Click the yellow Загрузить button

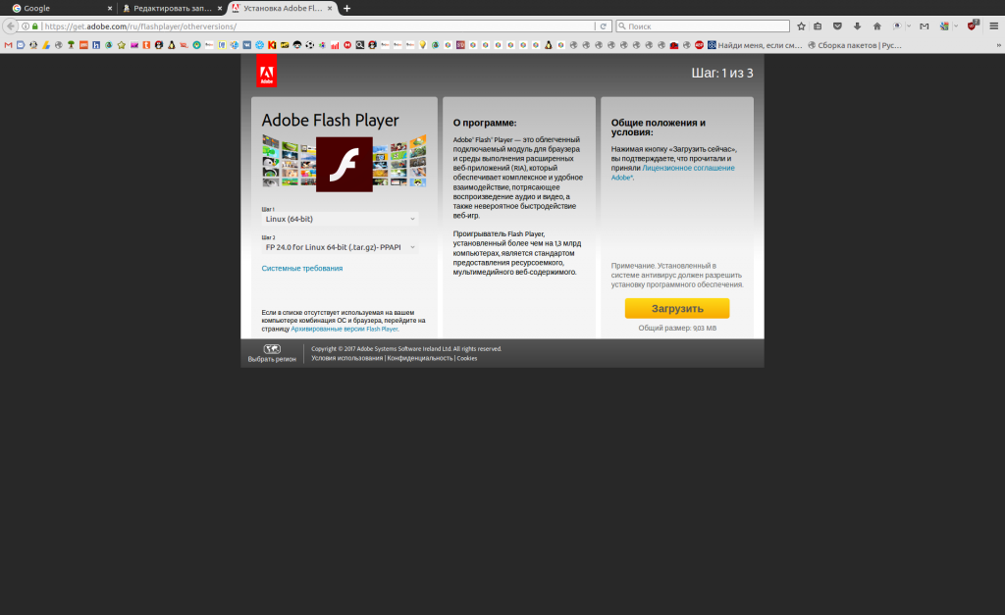click(x=677, y=308)
